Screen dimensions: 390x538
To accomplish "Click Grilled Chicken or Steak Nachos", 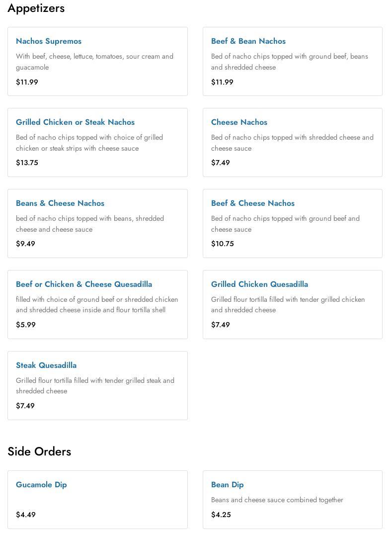I will click(75, 122).
